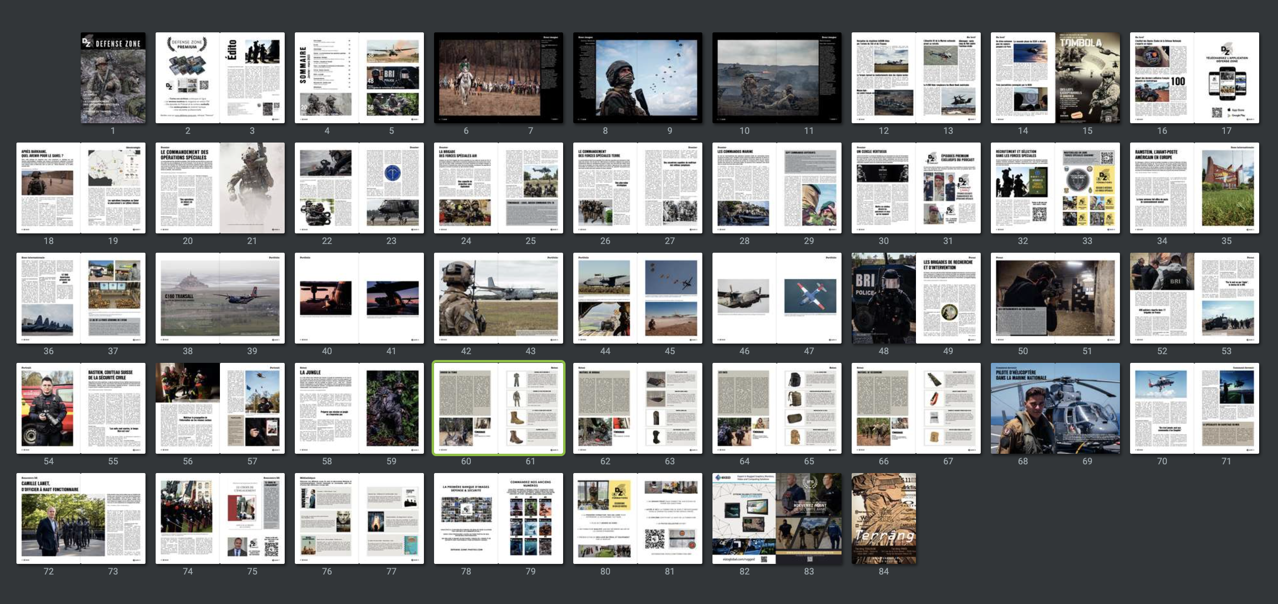
Task: Open the page 43 soldier and aircraft thumbnail
Action: click(x=530, y=298)
